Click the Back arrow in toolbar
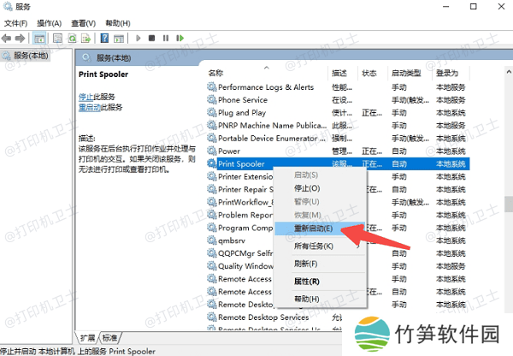The image size is (513, 356). (x=9, y=38)
